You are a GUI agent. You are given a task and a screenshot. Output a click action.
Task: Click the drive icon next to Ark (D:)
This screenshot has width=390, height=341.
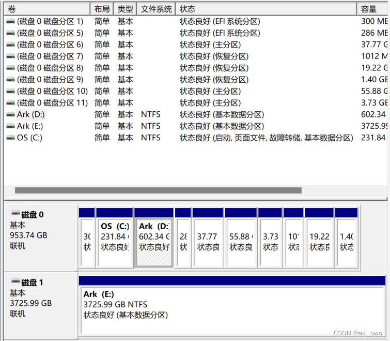10,114
